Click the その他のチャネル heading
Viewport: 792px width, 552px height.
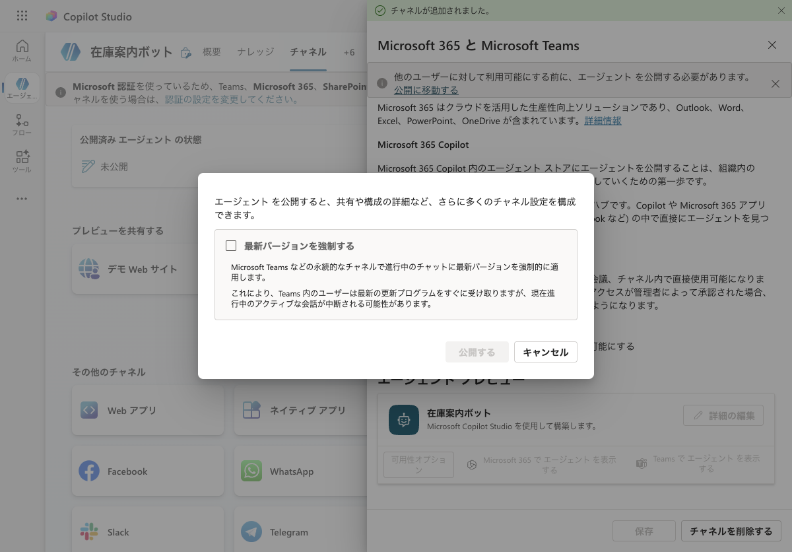tap(108, 372)
